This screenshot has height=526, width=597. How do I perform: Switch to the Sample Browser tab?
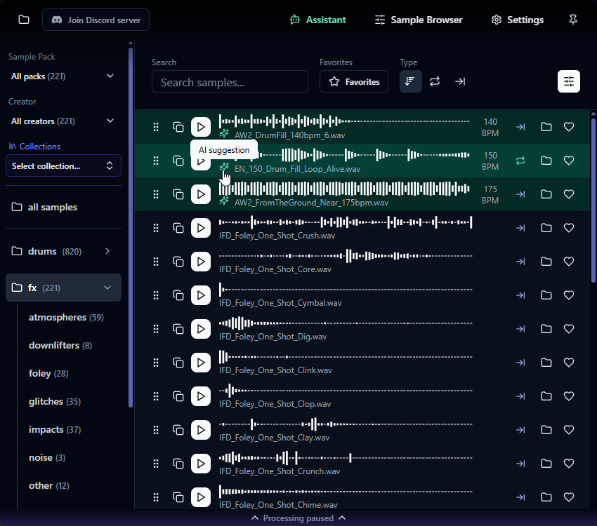coord(418,20)
